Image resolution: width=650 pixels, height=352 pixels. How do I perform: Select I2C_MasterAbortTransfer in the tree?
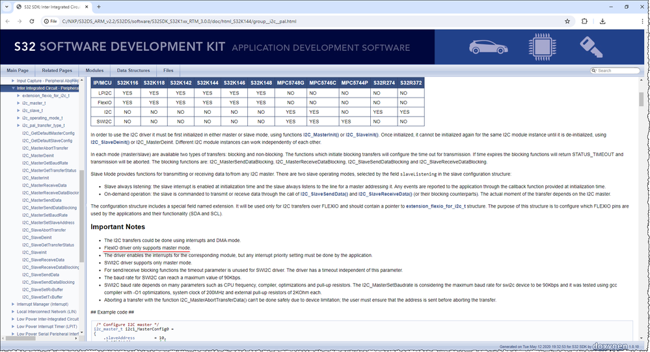(45, 148)
